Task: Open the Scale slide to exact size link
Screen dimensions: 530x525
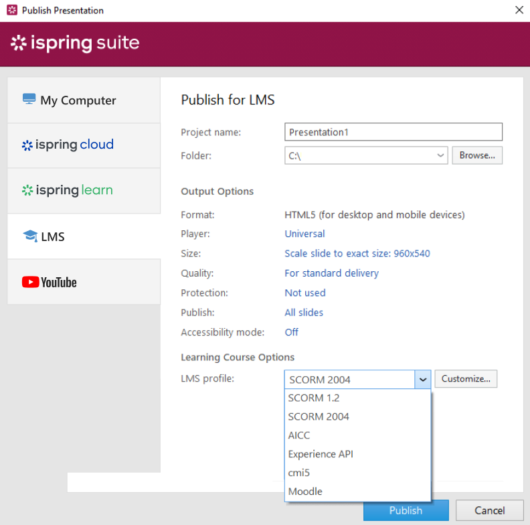Action: tap(357, 253)
